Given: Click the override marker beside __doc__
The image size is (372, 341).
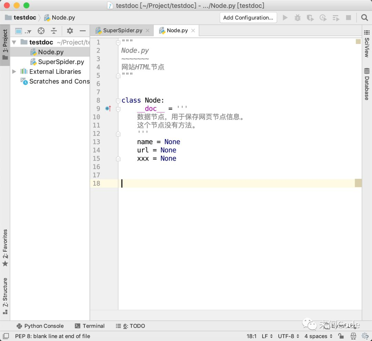Looking at the screenshot, I should pyautogui.click(x=108, y=108).
